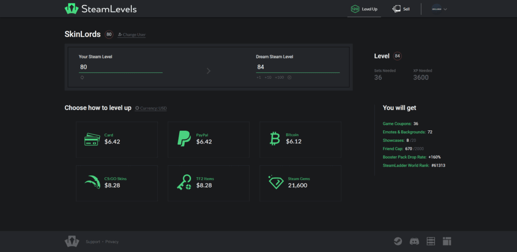
Task: Click the Change User link
Action: coord(132,35)
